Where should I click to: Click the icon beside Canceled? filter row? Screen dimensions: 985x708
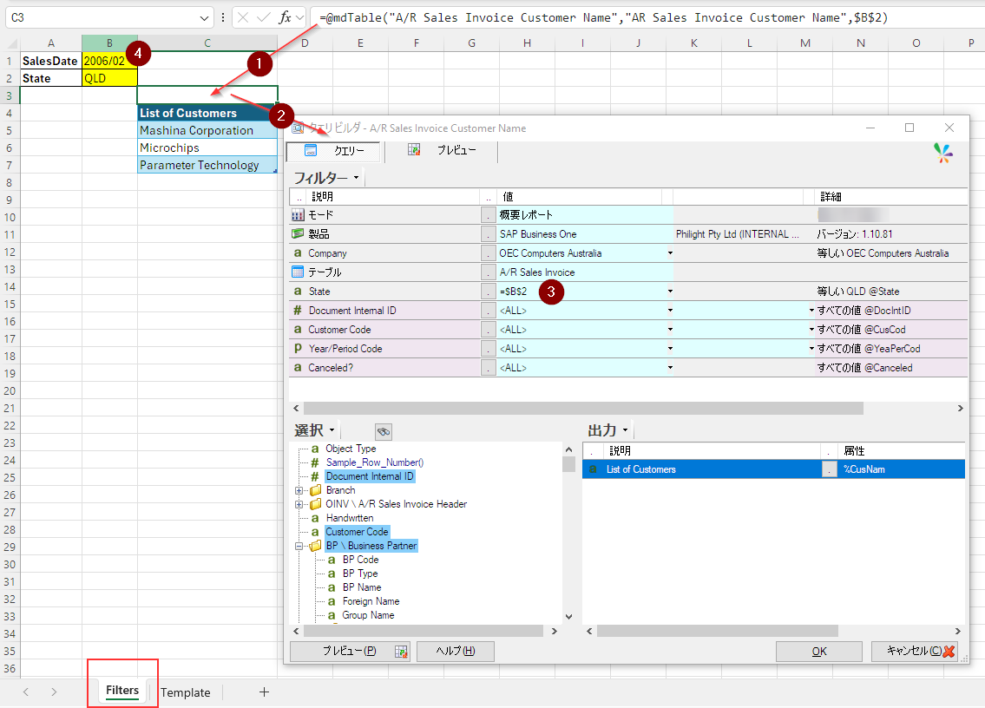point(298,368)
